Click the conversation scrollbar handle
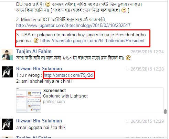 click(x=165, y=112)
